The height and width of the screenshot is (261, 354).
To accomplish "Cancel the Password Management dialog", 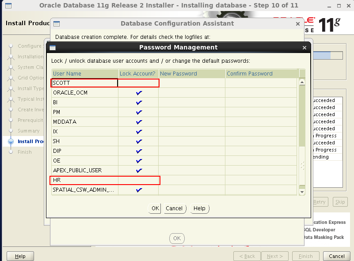I will [174, 208].
